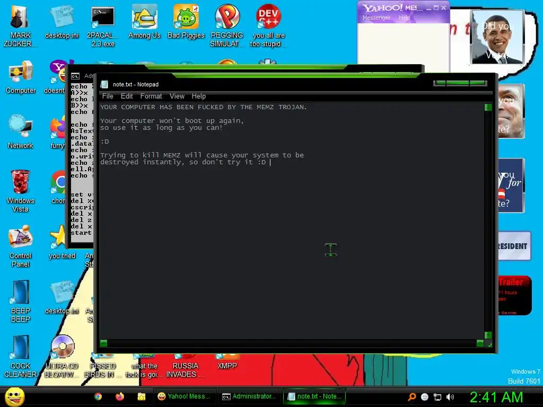Click the 'Your computer won't boot up again,' line
The height and width of the screenshot is (407, 543).
point(172,121)
